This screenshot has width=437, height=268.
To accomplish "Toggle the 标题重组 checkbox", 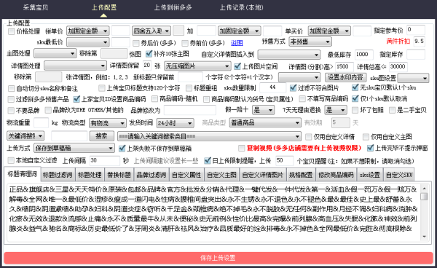I will click(x=189, y=88).
